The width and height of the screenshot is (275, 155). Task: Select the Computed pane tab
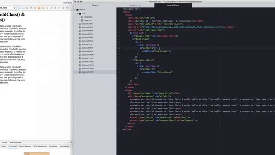12,146
